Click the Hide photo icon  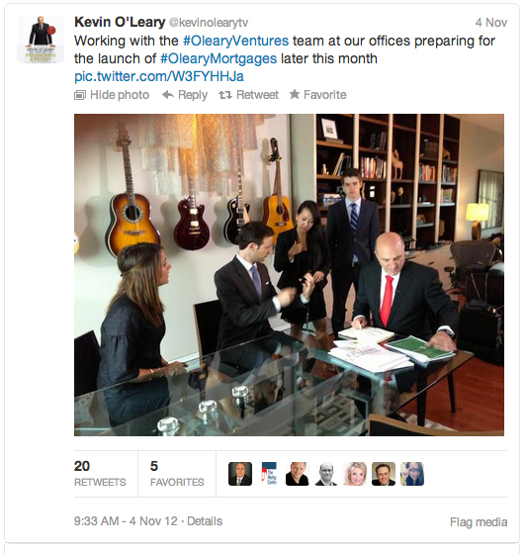point(80,95)
